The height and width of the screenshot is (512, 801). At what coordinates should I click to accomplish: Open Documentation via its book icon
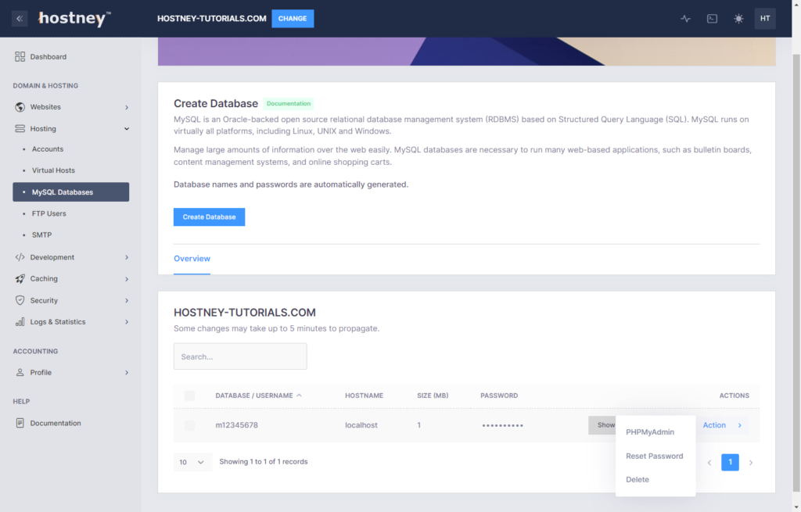pos(19,423)
